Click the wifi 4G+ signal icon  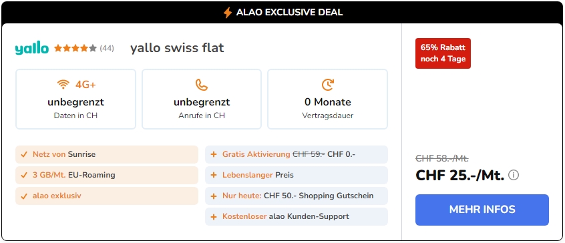[63, 85]
